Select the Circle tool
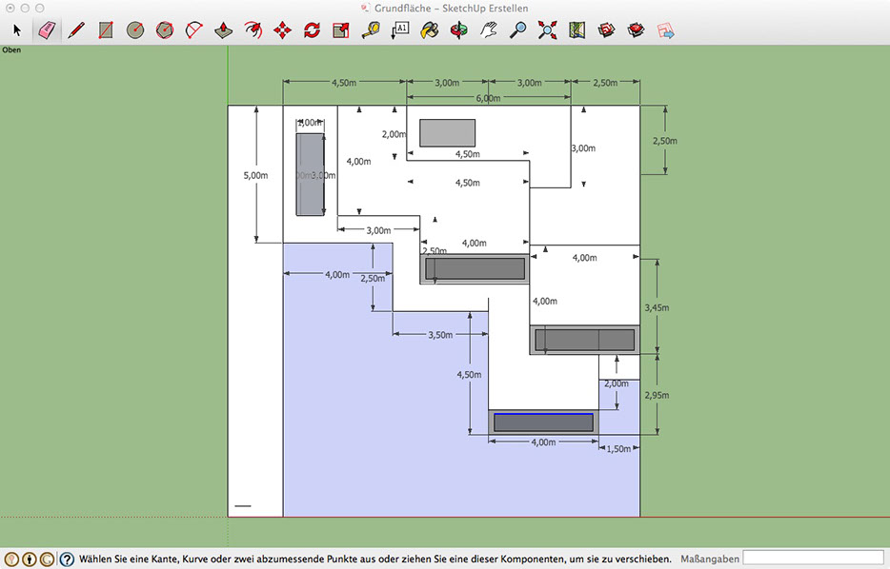 (135, 30)
